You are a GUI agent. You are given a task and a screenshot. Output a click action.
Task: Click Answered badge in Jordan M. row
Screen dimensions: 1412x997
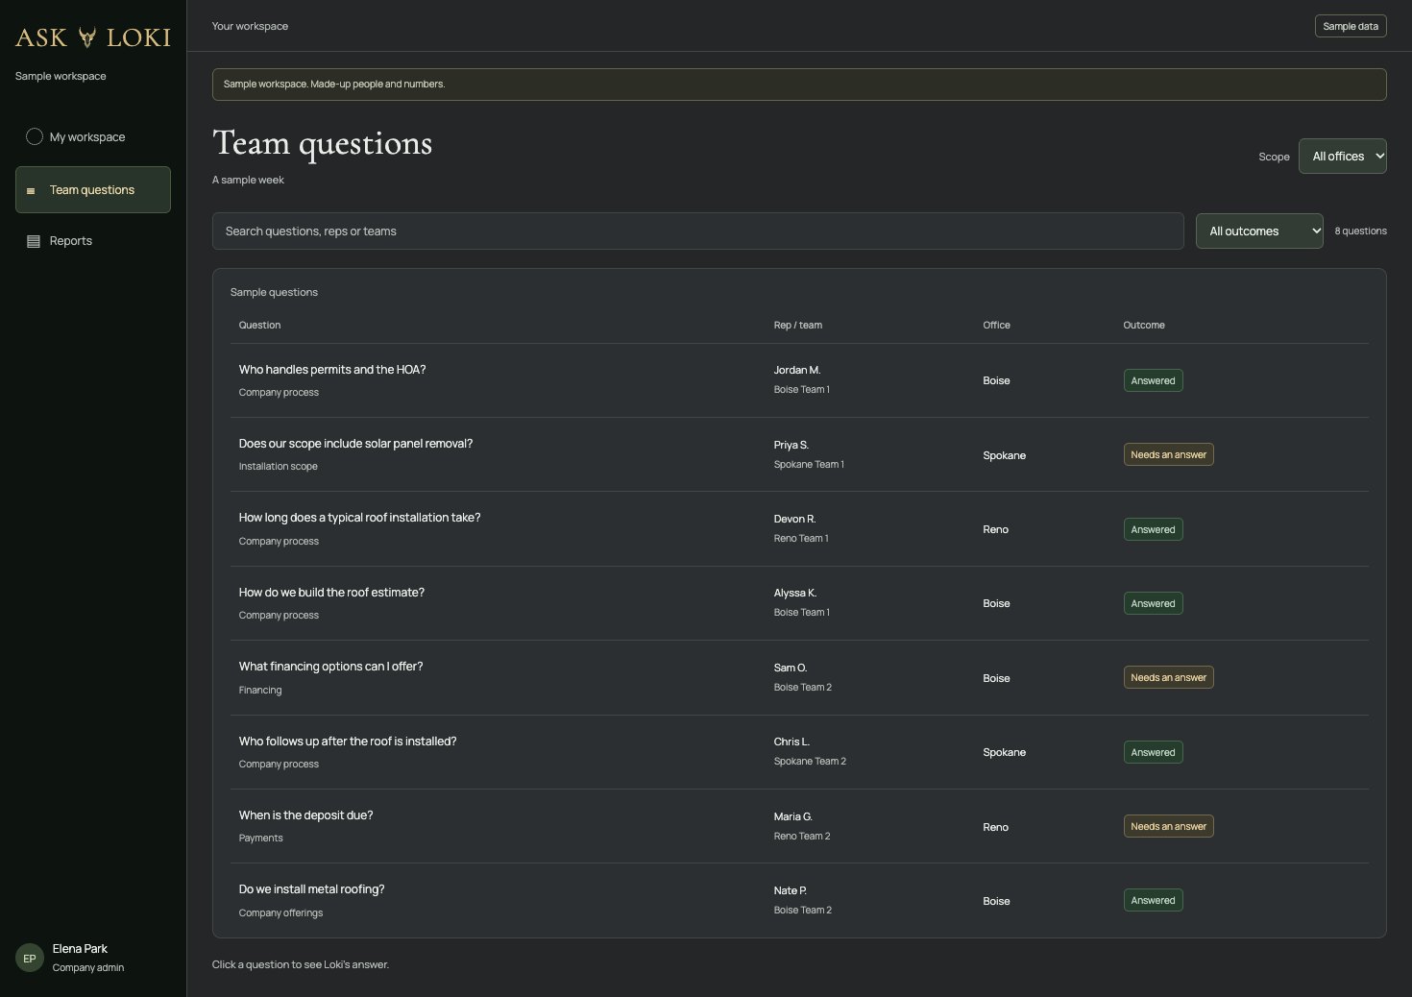pyautogui.click(x=1153, y=380)
